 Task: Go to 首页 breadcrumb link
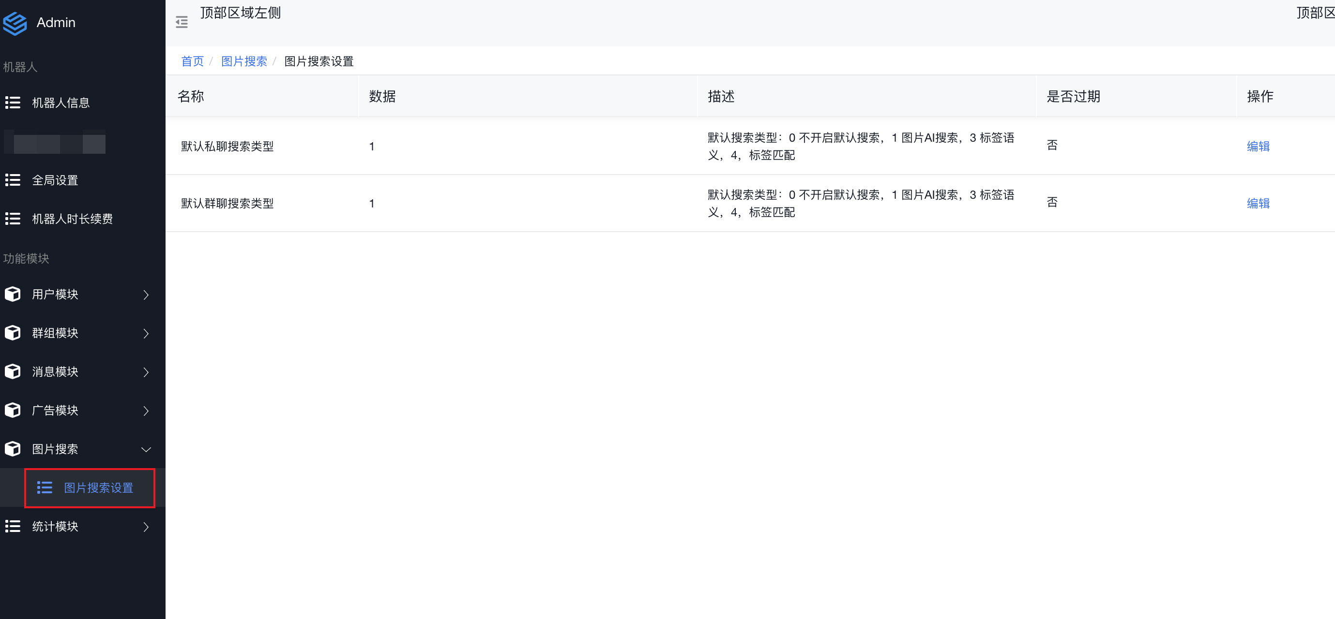[192, 61]
